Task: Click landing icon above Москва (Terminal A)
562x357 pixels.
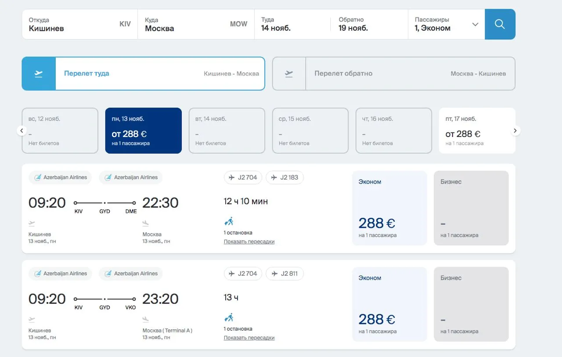Action: coord(146,320)
